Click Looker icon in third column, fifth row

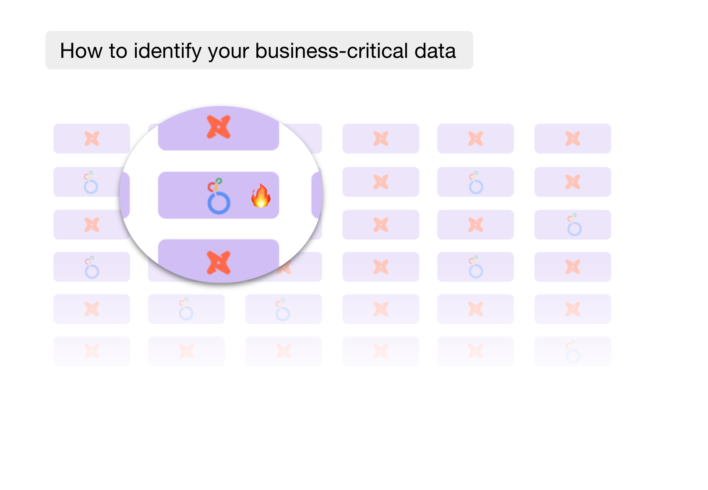point(282,309)
